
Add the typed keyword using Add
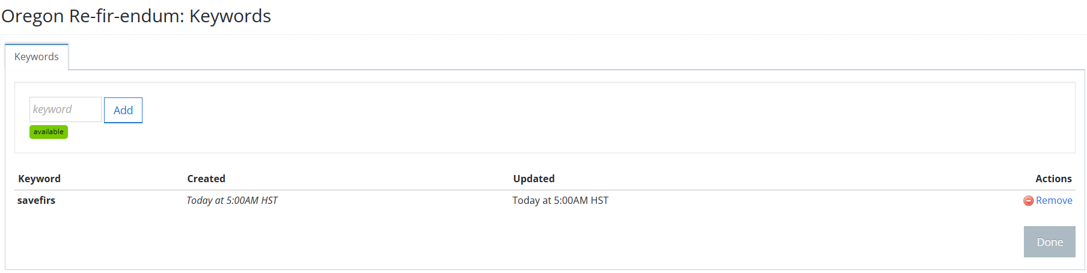tap(123, 110)
